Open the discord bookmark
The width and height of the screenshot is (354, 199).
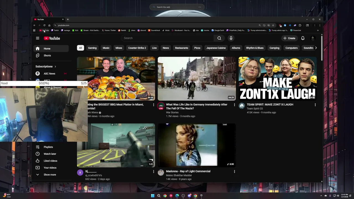(142, 30)
